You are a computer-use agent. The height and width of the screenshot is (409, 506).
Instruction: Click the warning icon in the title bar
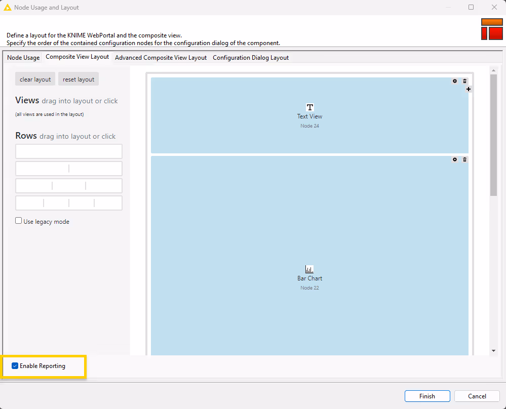pyautogui.click(x=7, y=7)
